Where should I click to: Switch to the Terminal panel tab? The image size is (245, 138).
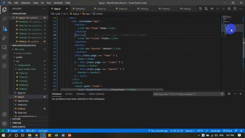click(81, 94)
